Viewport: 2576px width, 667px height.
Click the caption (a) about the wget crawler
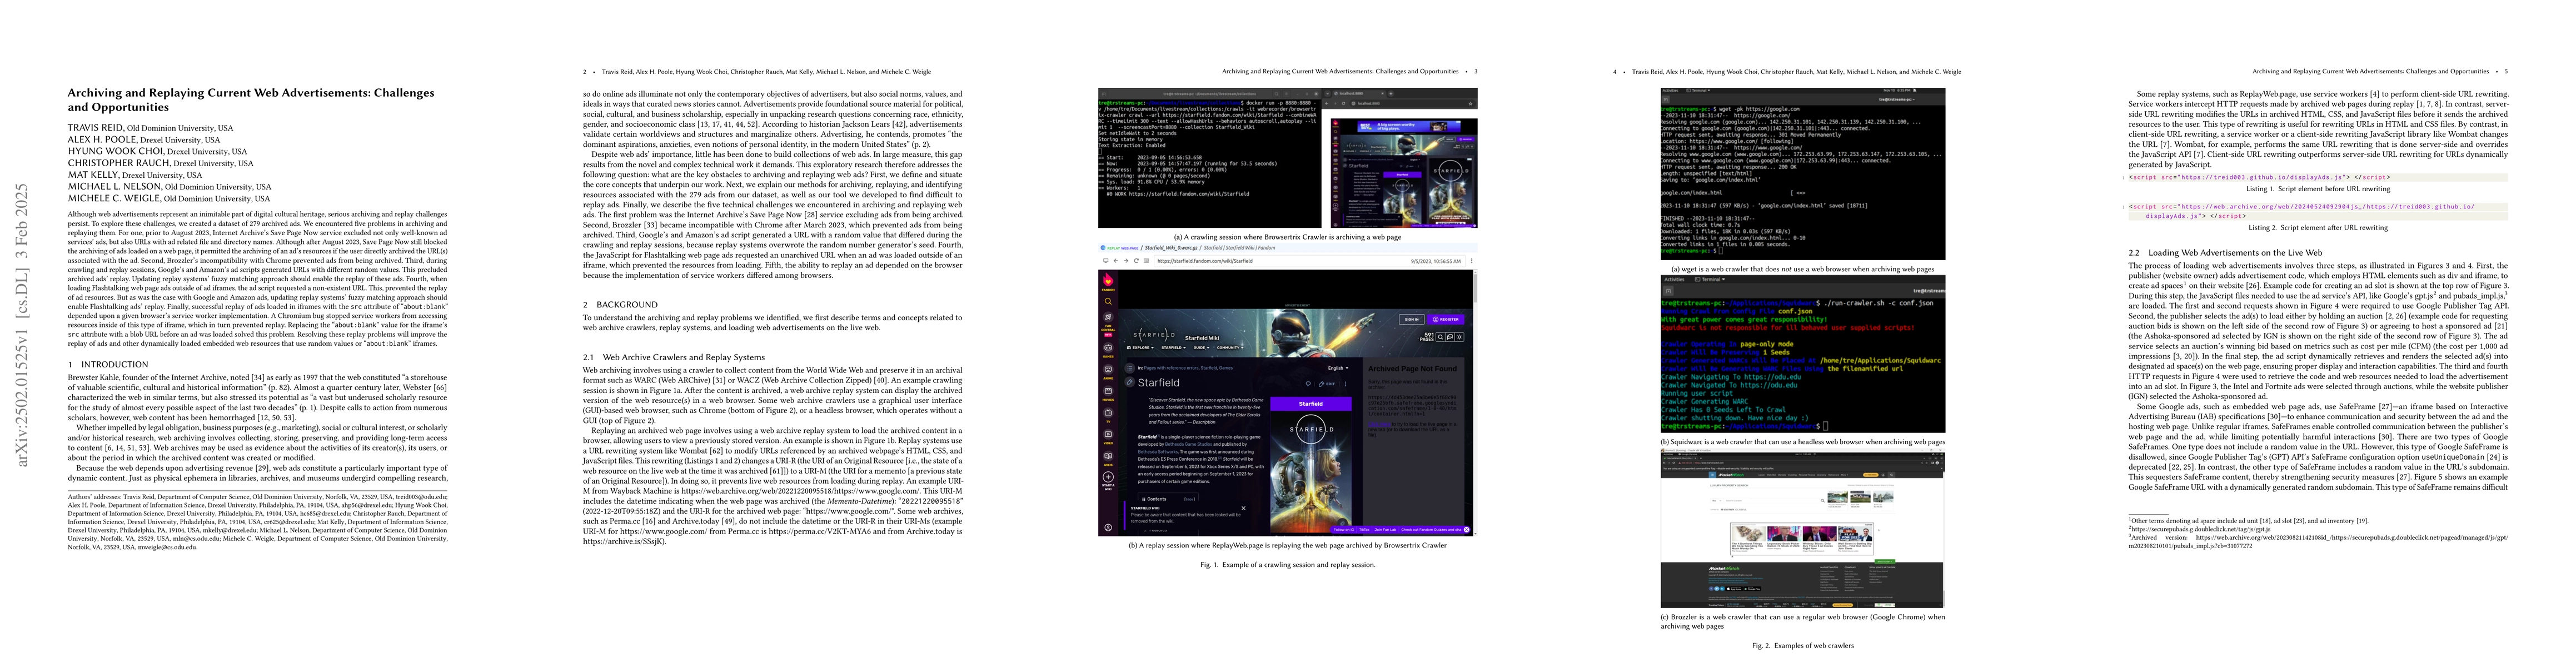tap(1803, 269)
